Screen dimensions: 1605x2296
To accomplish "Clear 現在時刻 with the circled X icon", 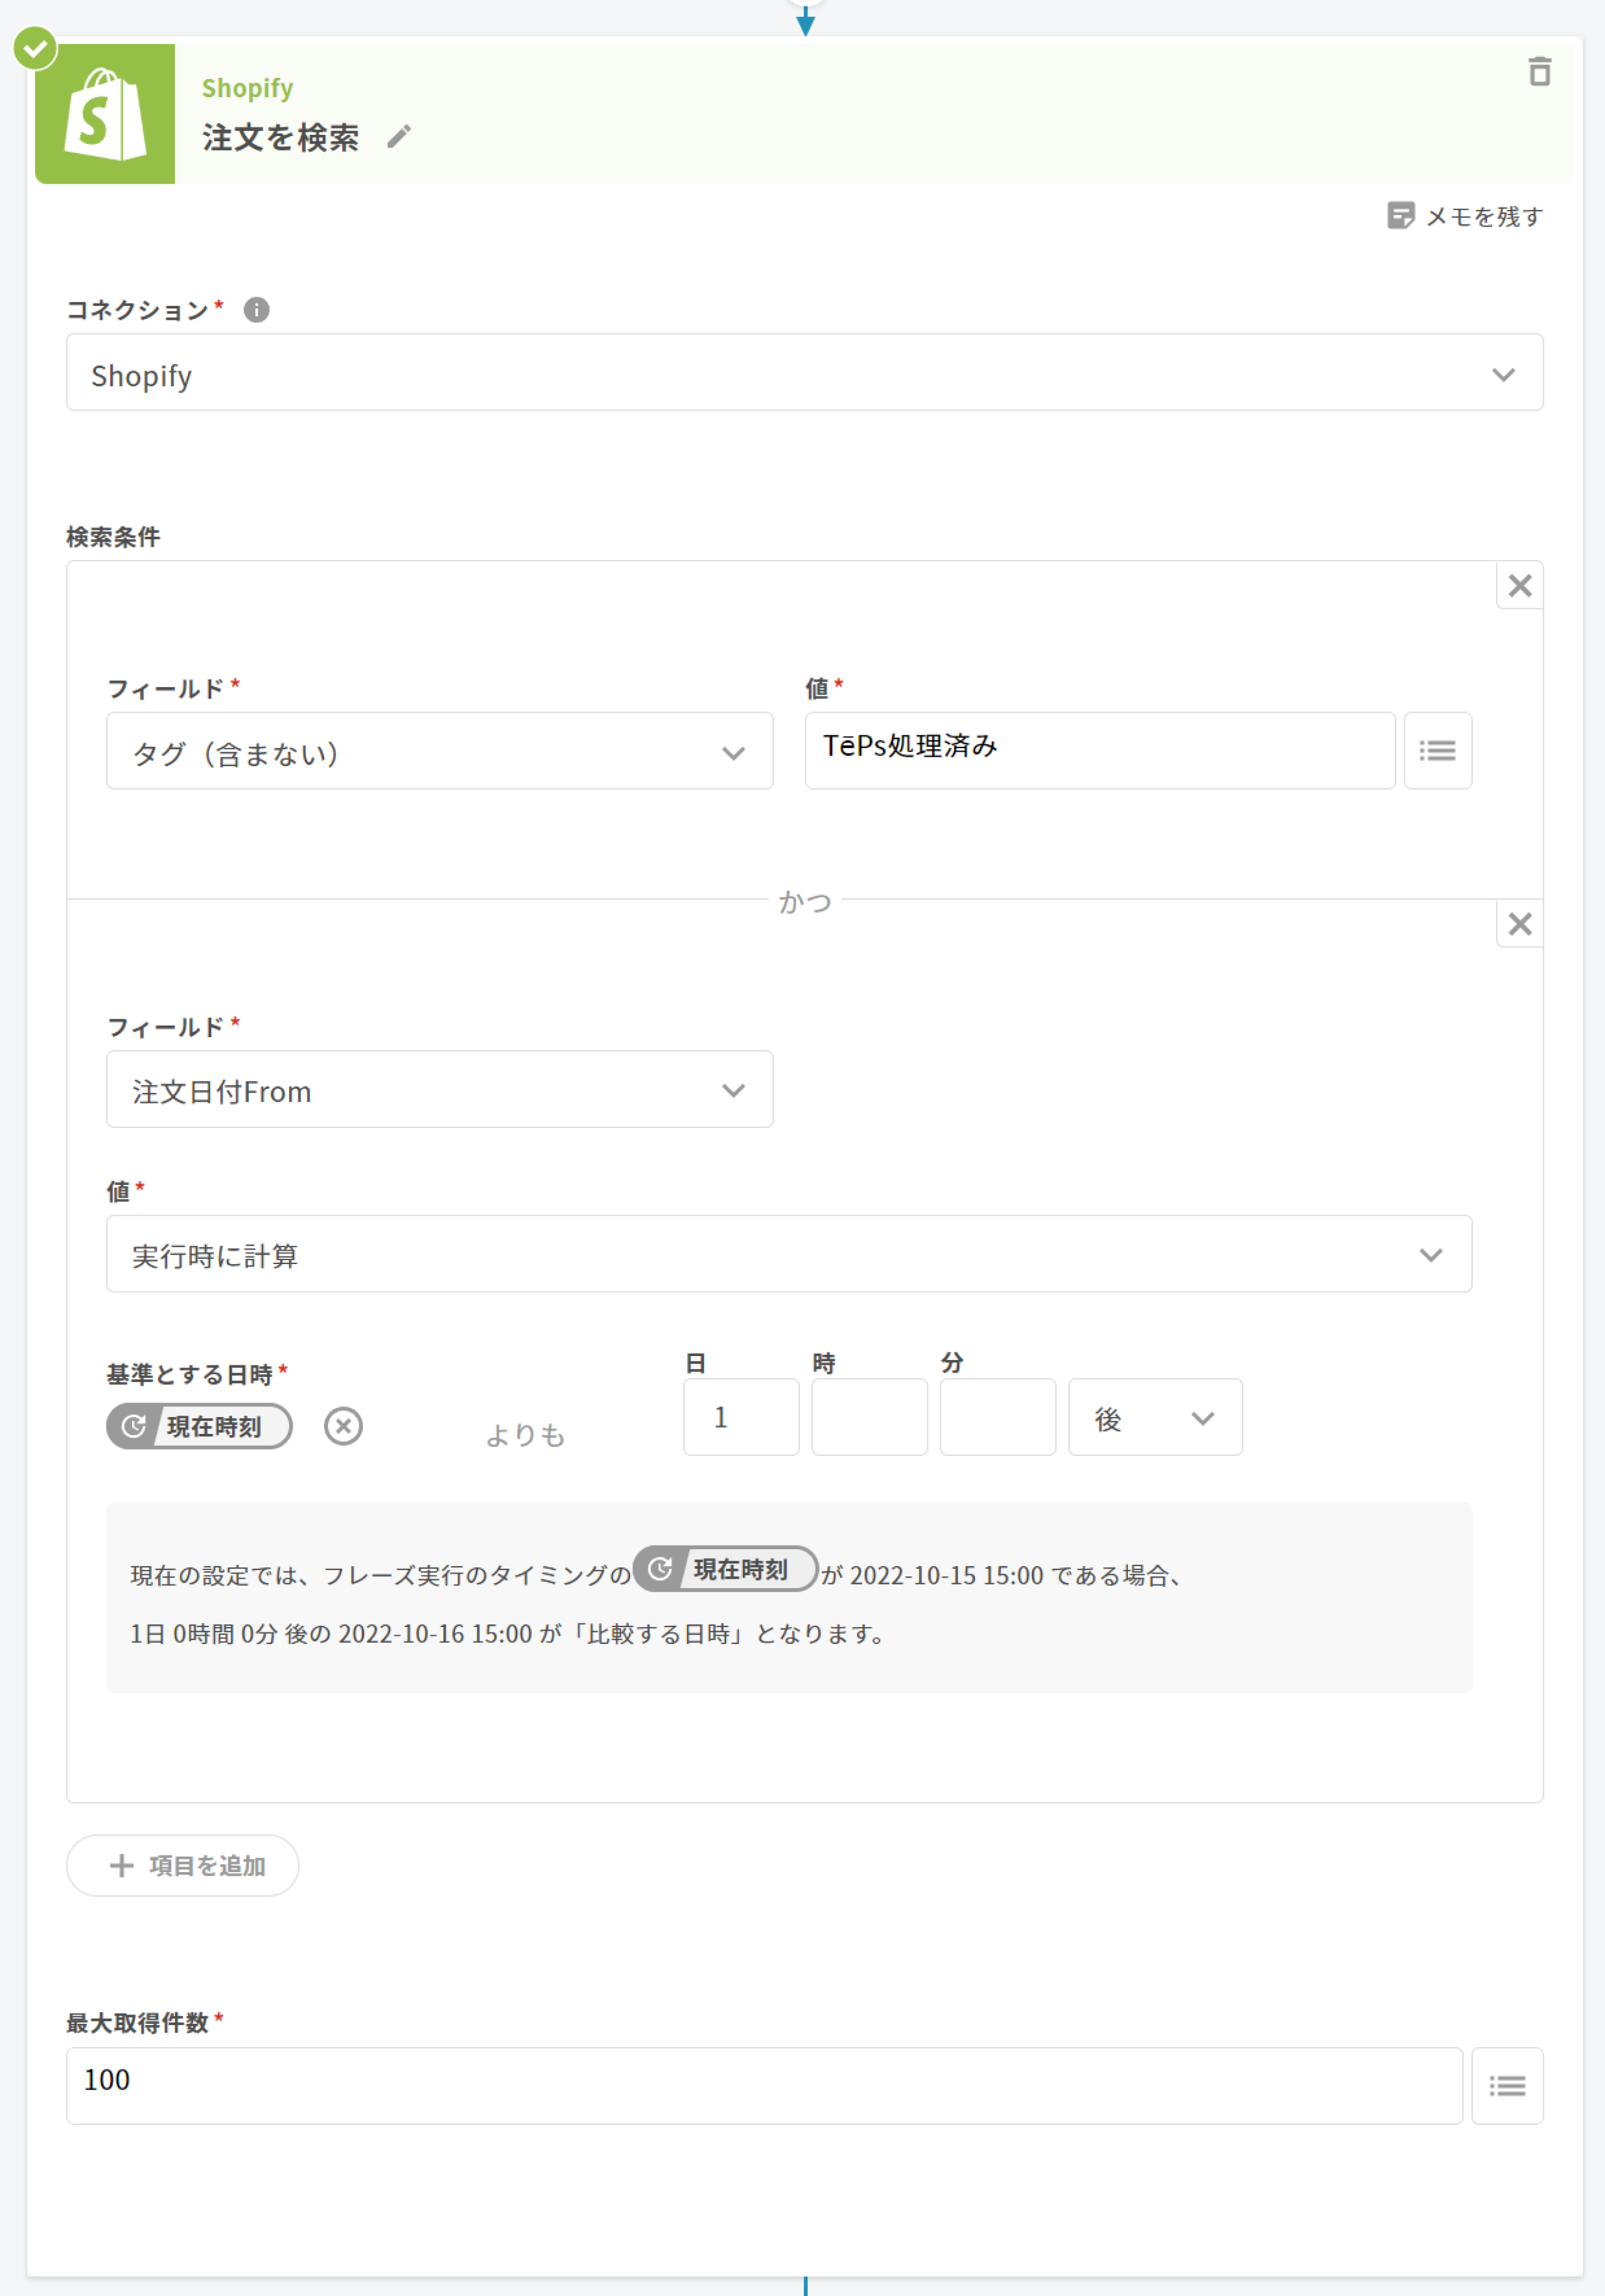I will tap(343, 1426).
